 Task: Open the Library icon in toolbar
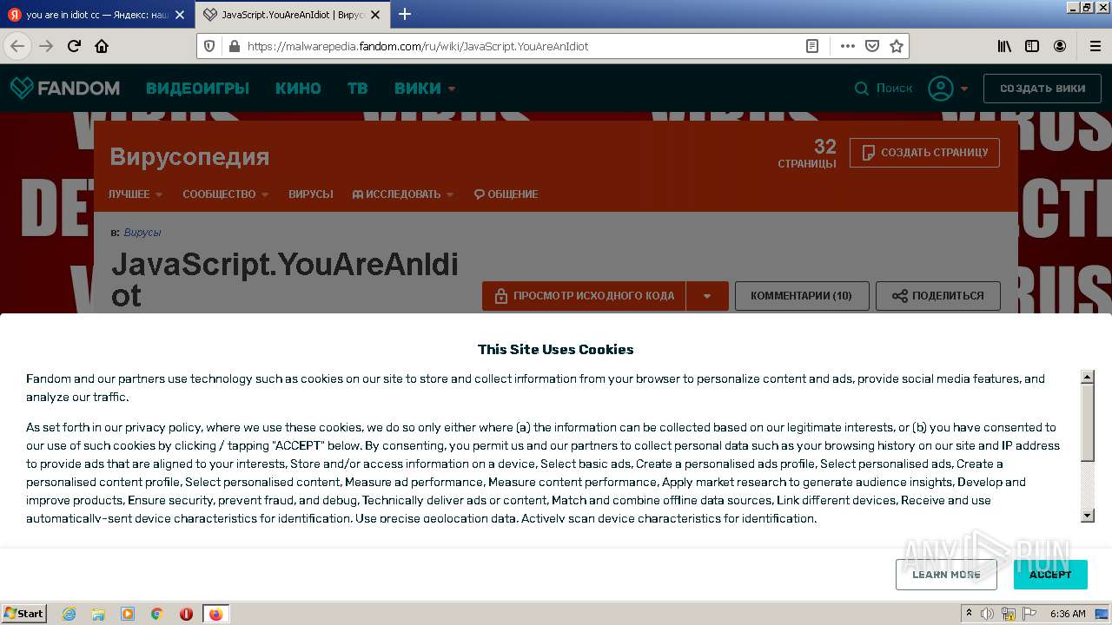coord(1004,46)
